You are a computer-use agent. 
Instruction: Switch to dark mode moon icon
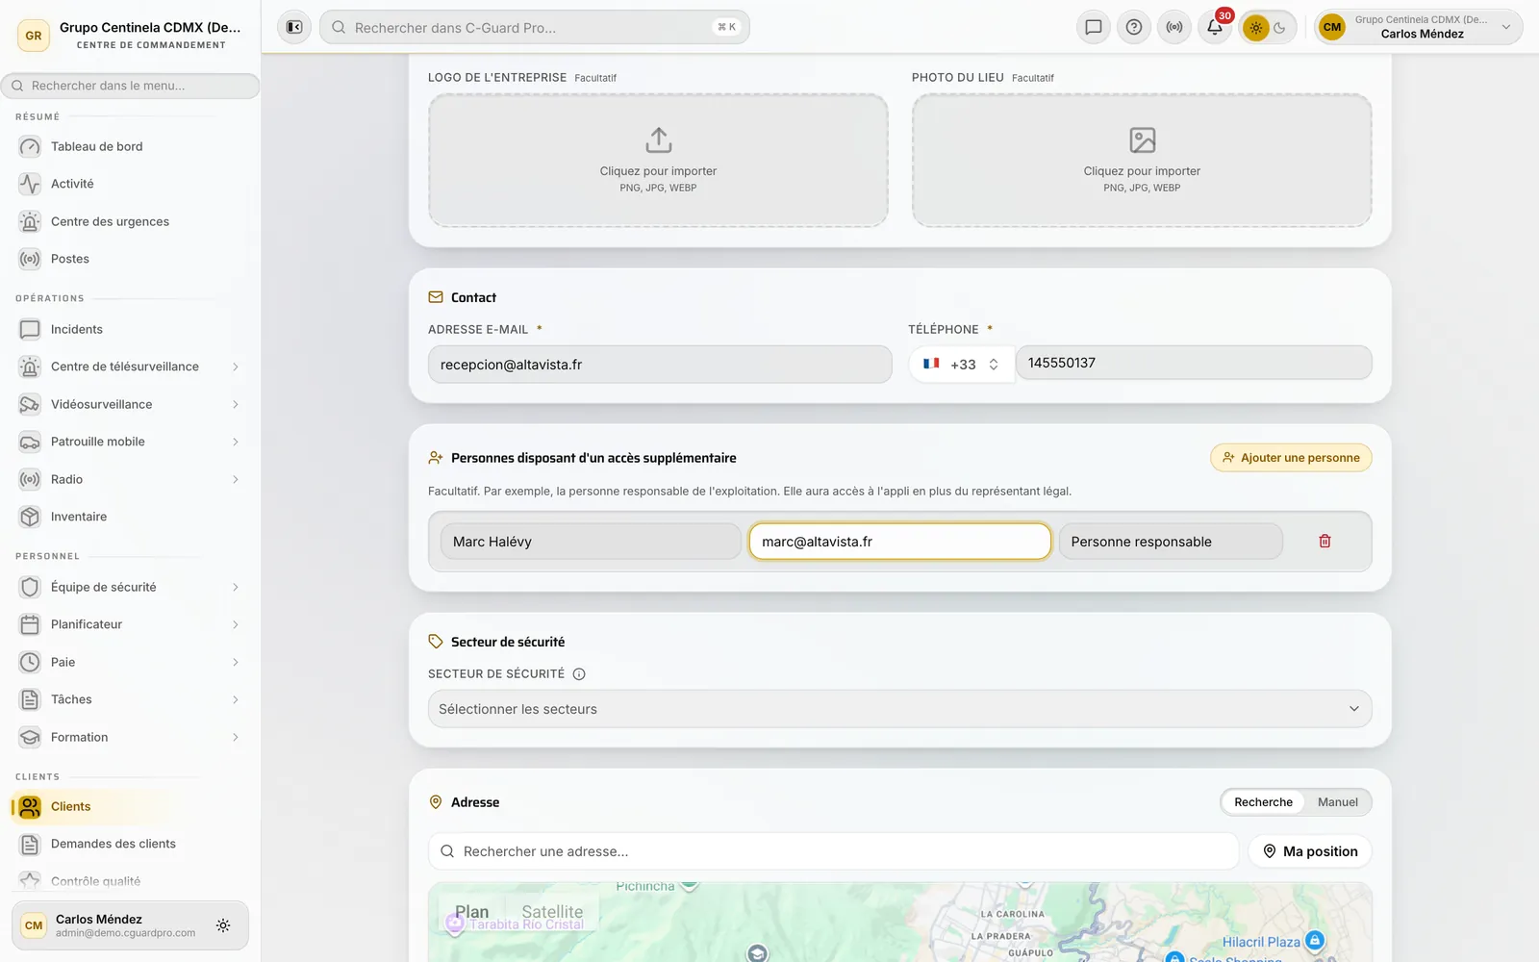[1280, 28]
